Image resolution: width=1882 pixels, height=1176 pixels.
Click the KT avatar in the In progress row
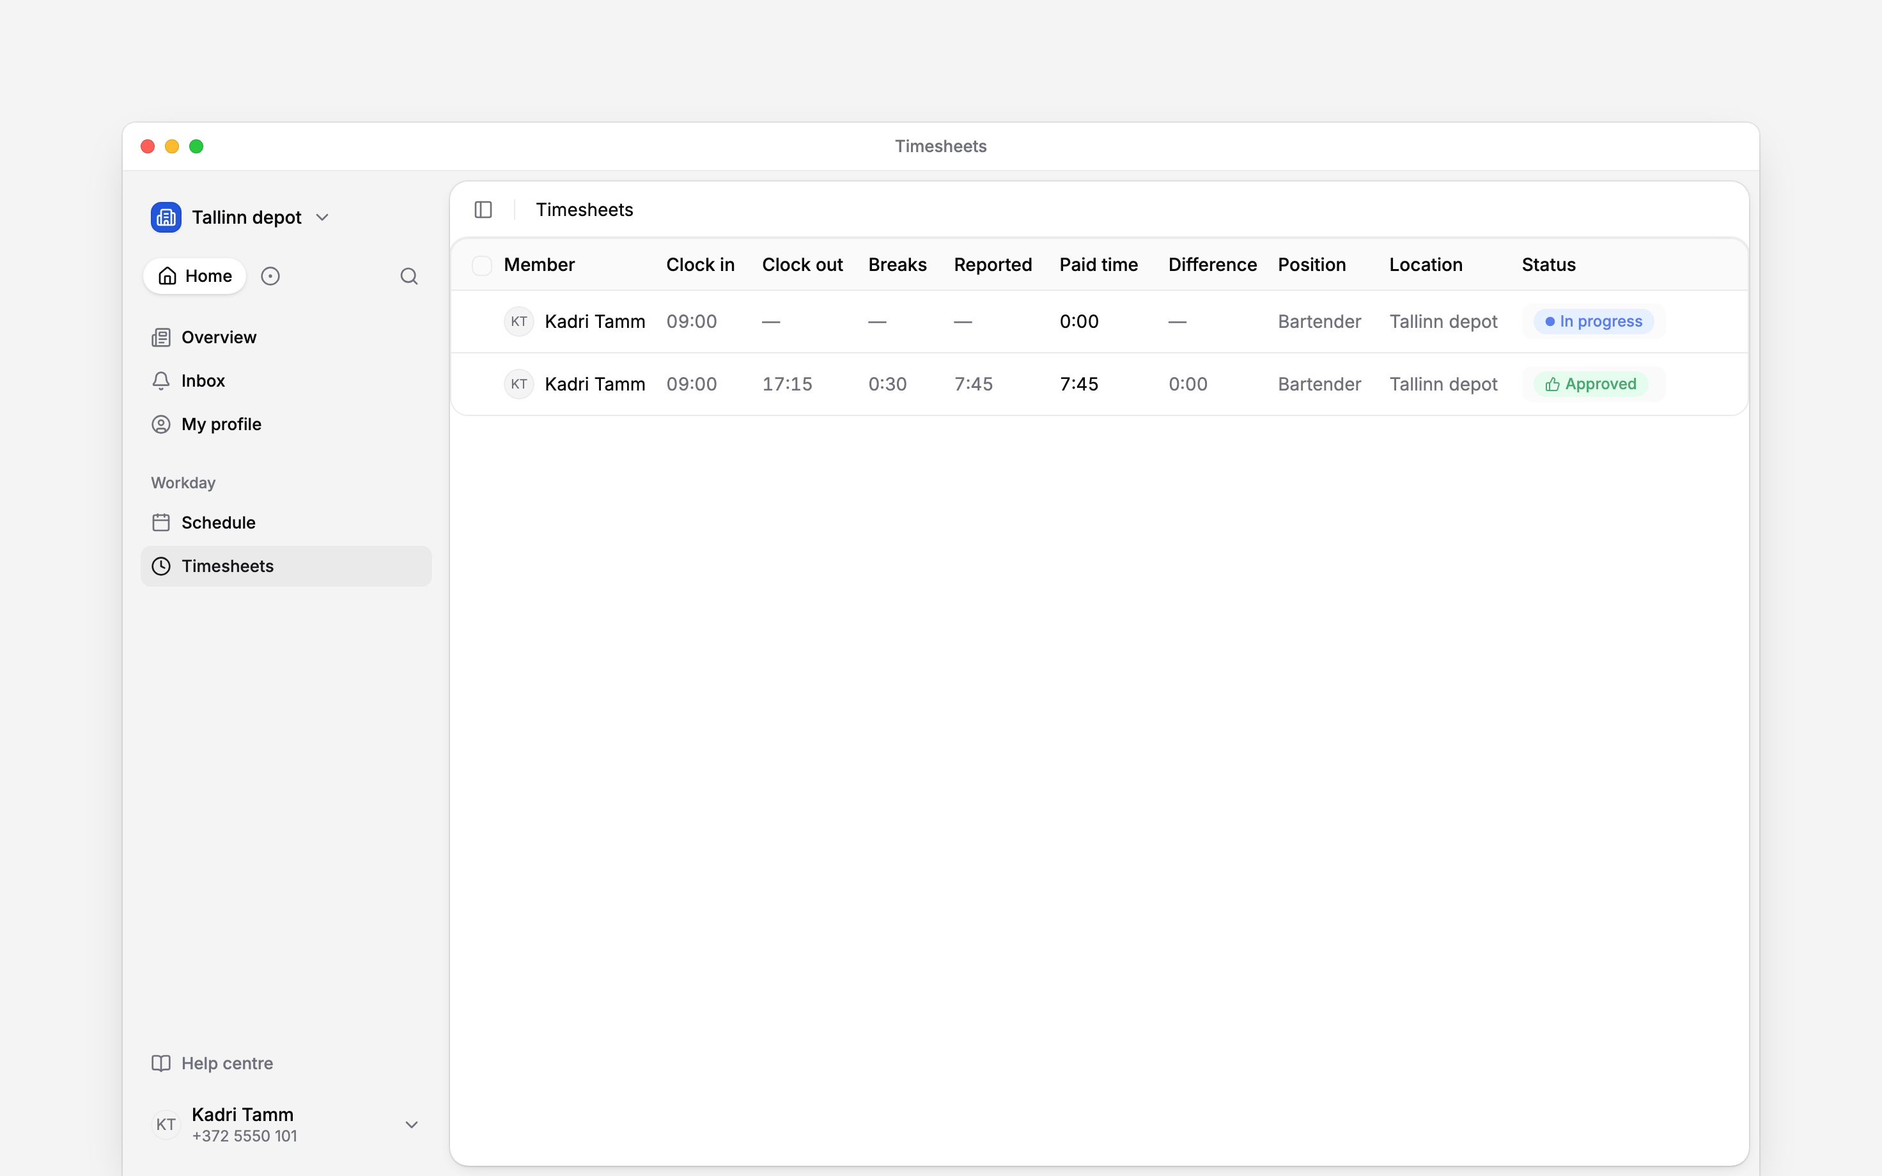pyautogui.click(x=518, y=321)
